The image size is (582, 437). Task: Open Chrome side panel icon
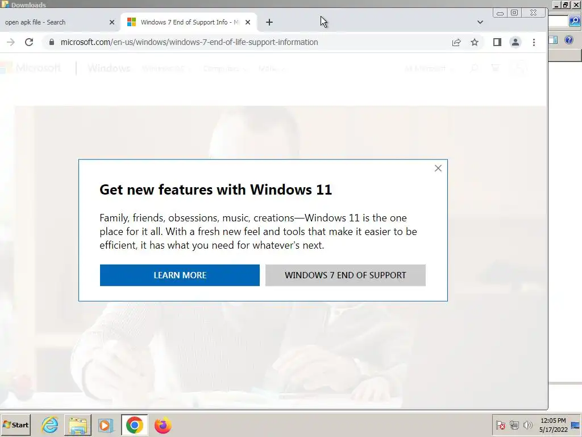tap(497, 42)
